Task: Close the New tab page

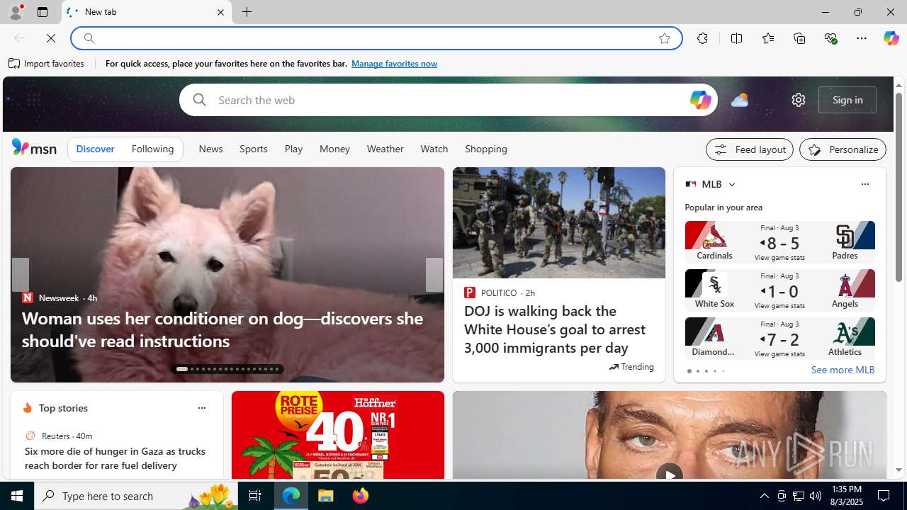Action: coord(220,12)
